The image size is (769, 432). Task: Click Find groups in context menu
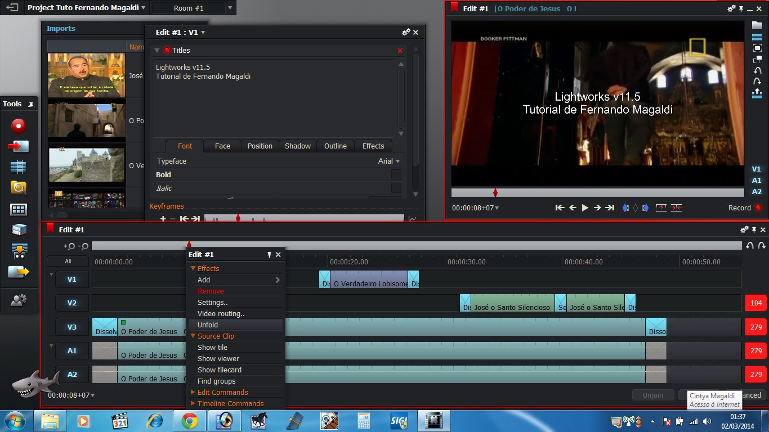click(236, 381)
